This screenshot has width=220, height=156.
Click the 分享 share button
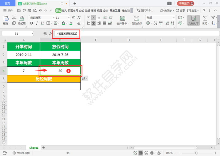[x=181, y=10]
